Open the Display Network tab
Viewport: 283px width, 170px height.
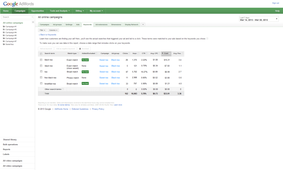coord(131,24)
